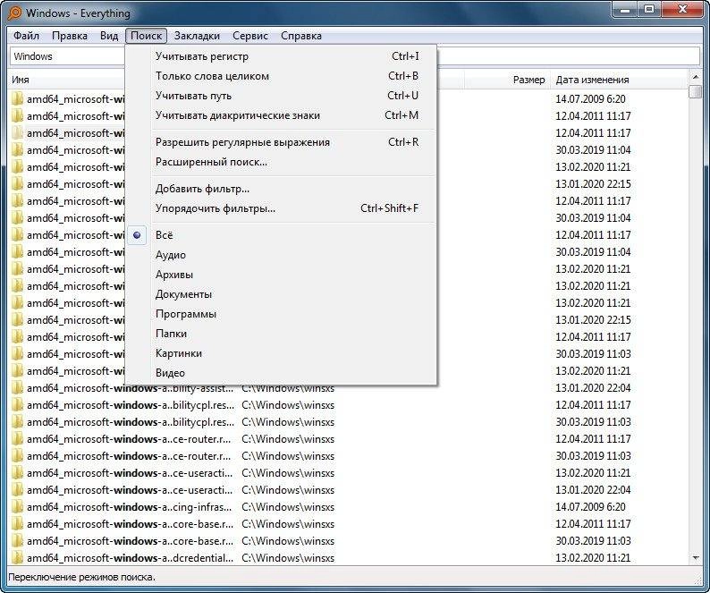Screen dimensions: 710x593
Task: Click path C:\Windows\winsxs in cing-infras… row
Action: [288, 507]
